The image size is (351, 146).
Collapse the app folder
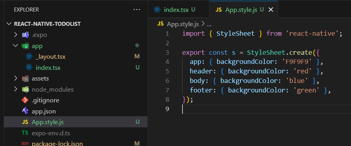pyautogui.click(x=16, y=46)
